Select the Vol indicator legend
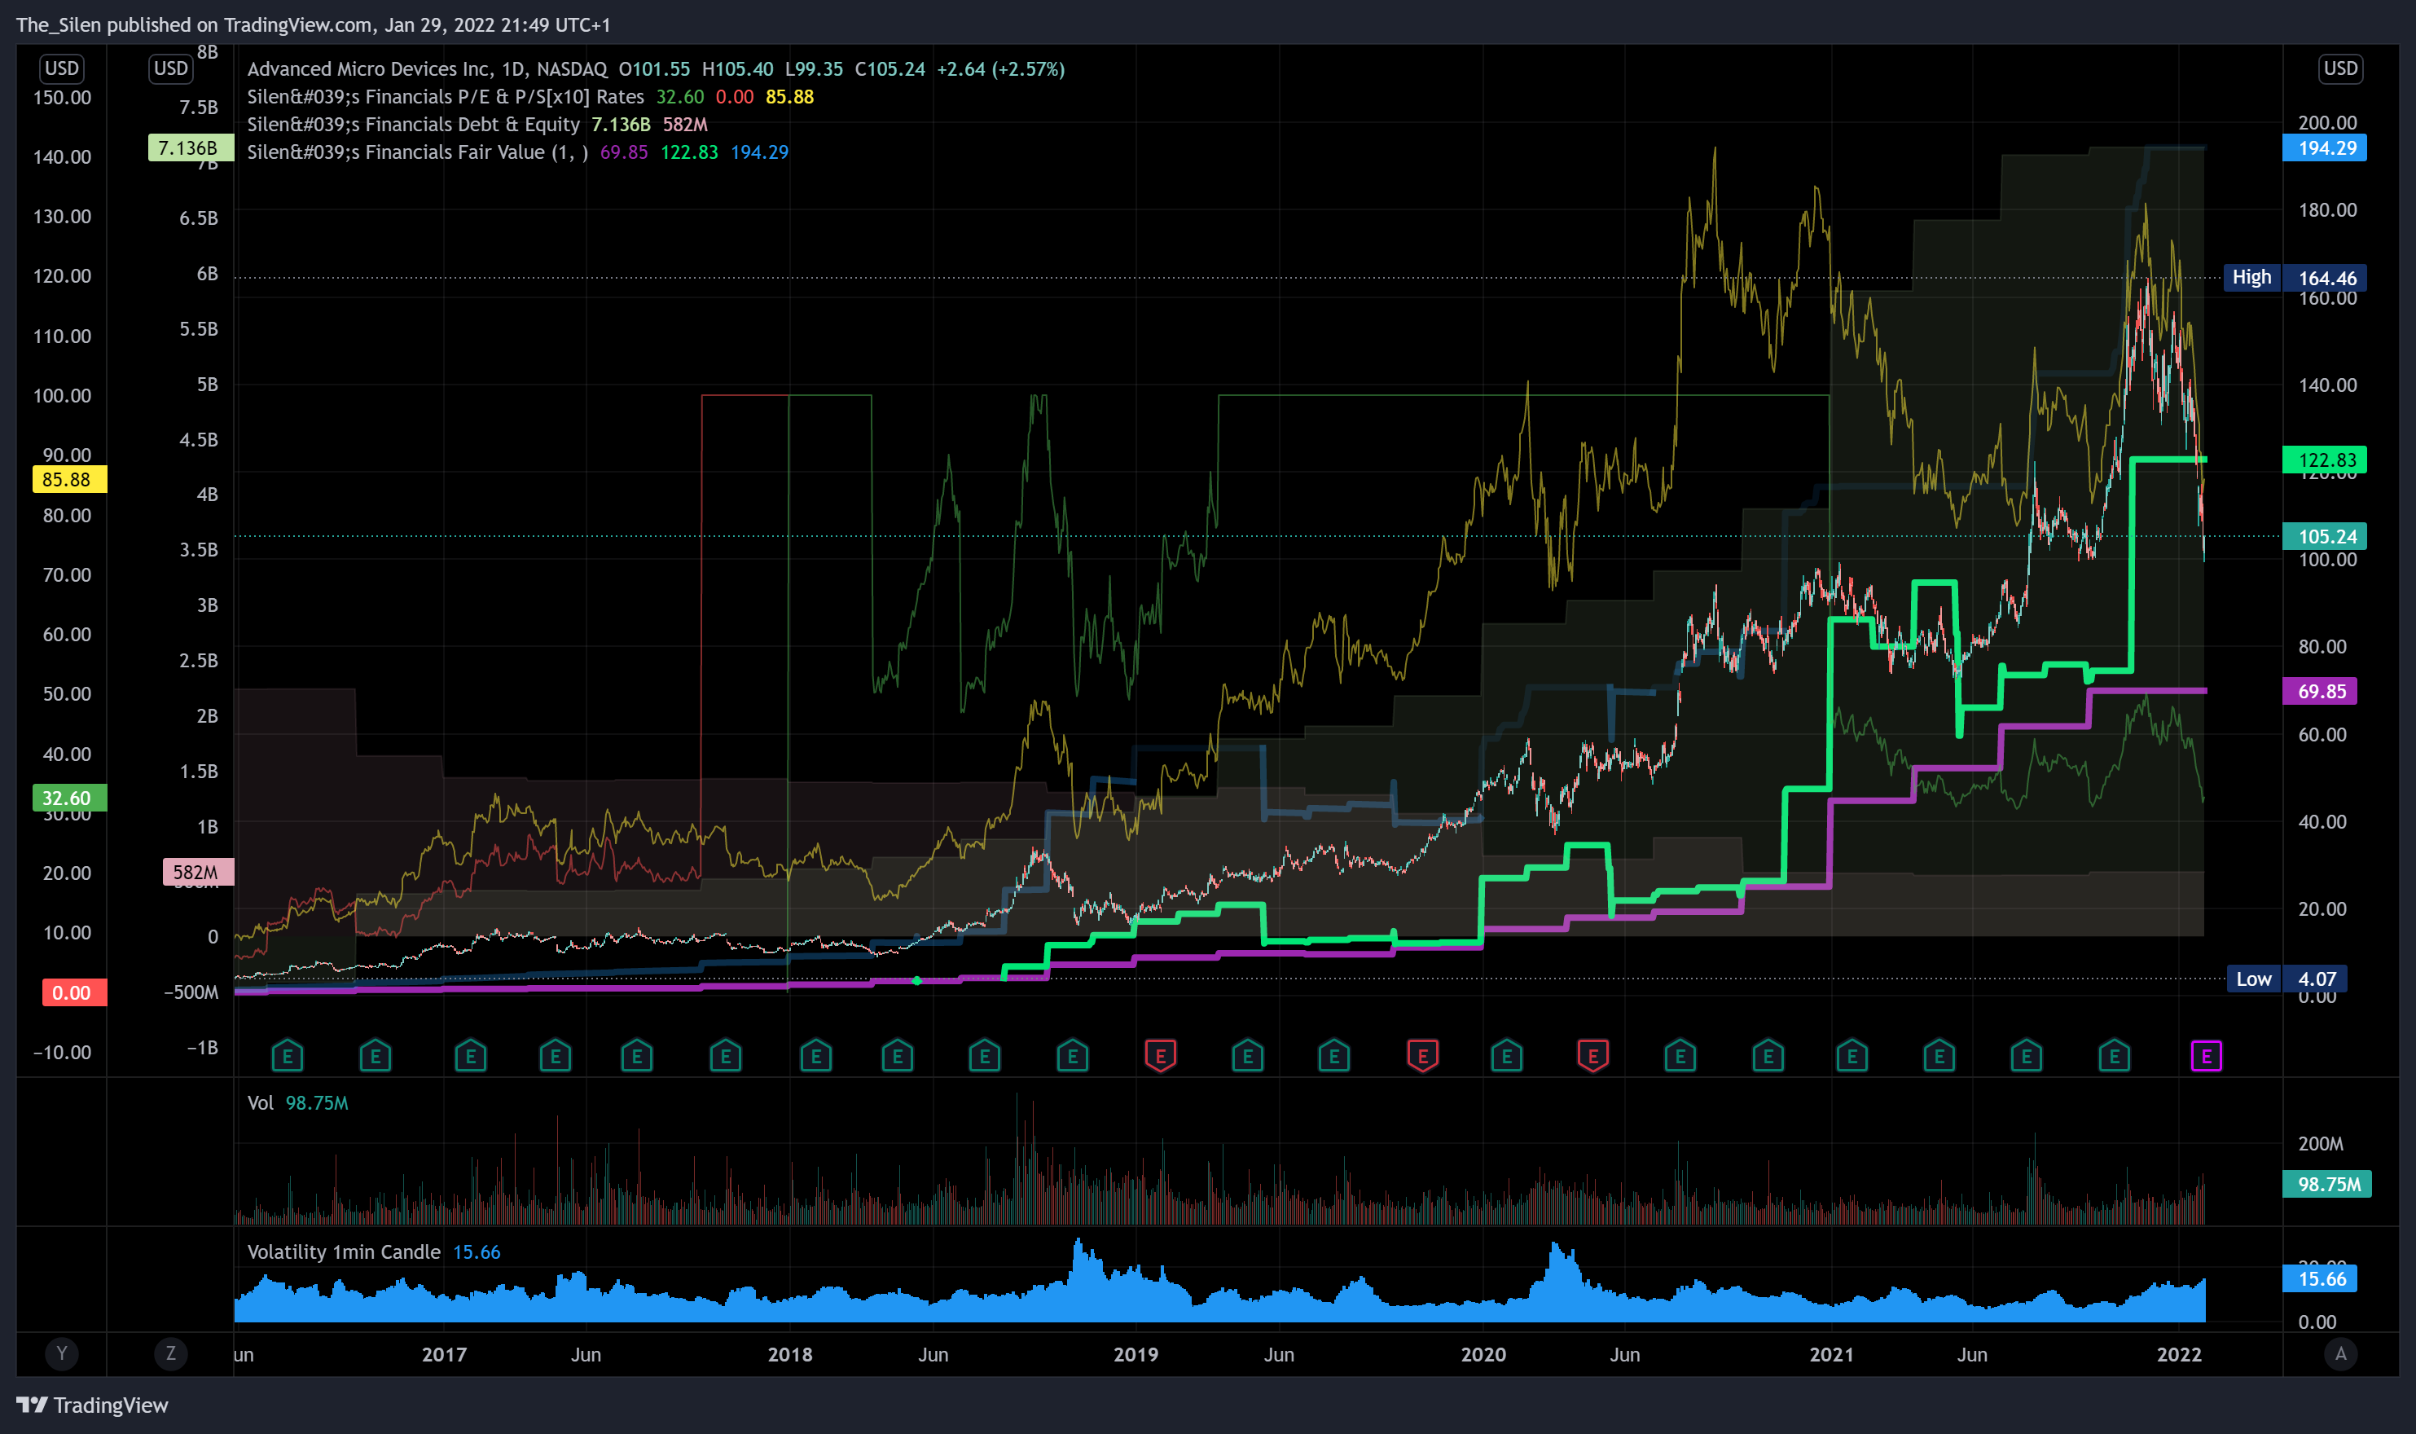 [261, 1102]
